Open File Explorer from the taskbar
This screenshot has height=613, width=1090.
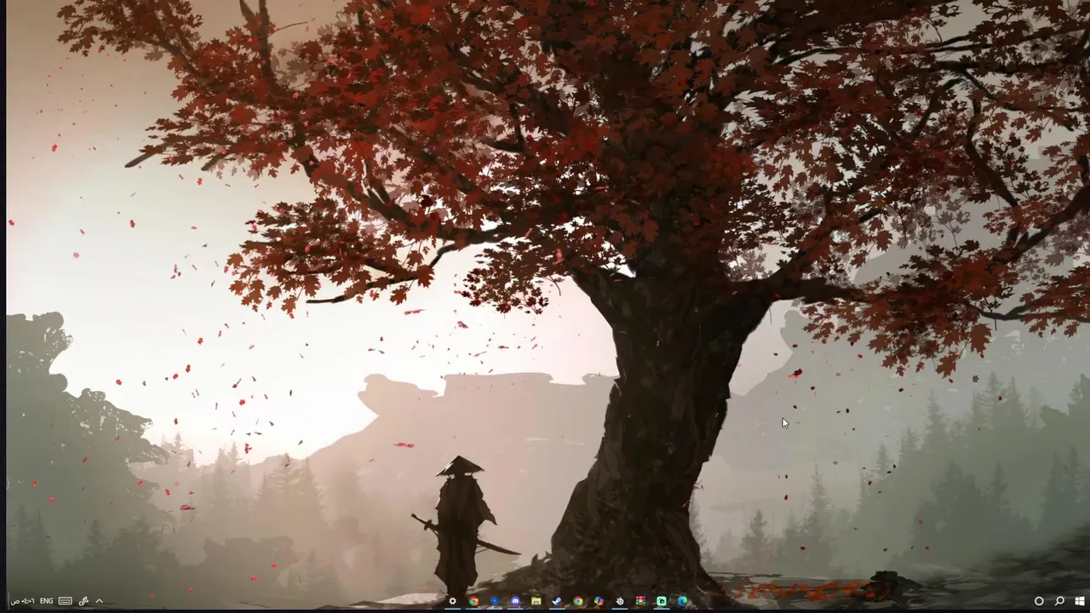coord(536,601)
